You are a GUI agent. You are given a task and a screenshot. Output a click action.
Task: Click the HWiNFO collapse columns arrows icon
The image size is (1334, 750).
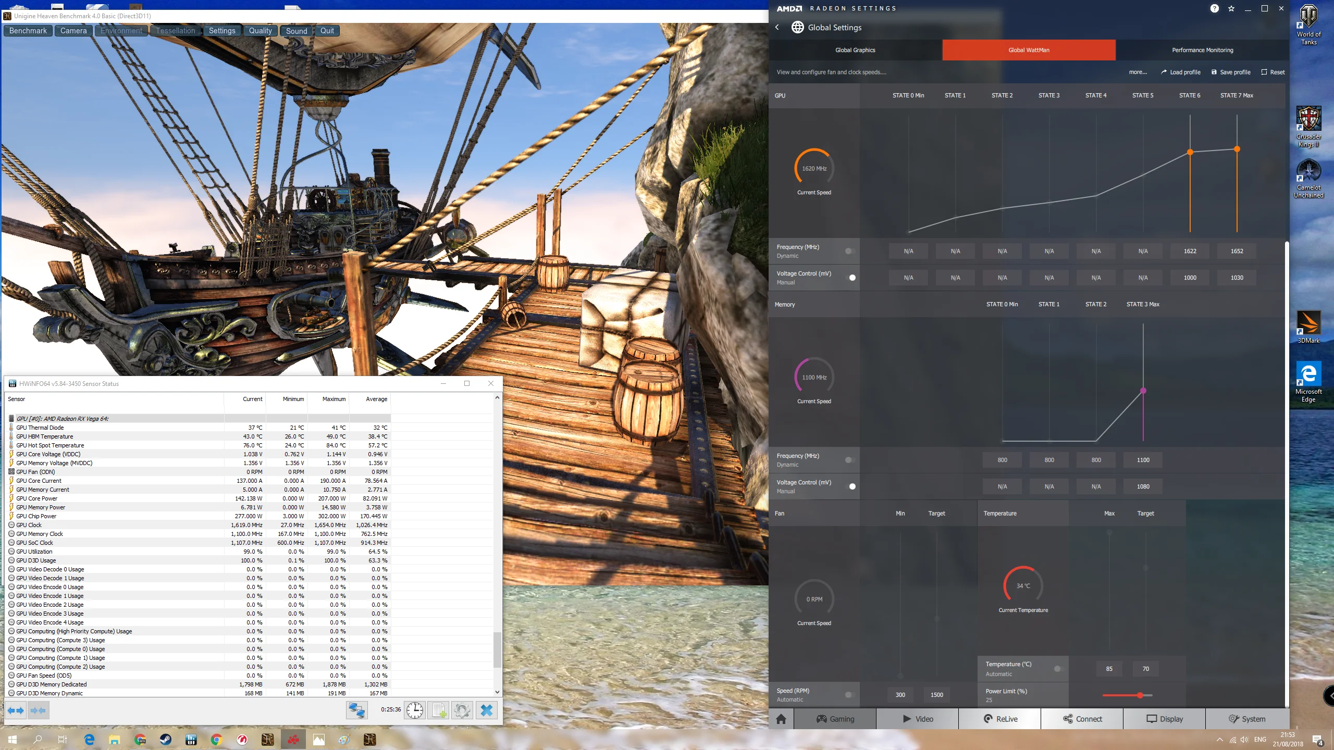[x=38, y=710]
